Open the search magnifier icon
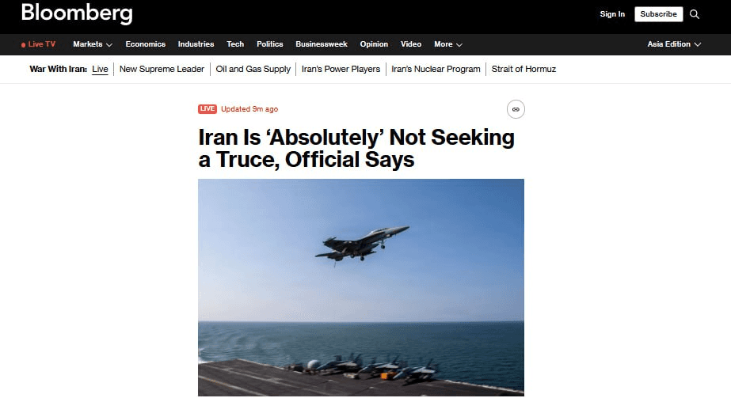 tap(694, 14)
